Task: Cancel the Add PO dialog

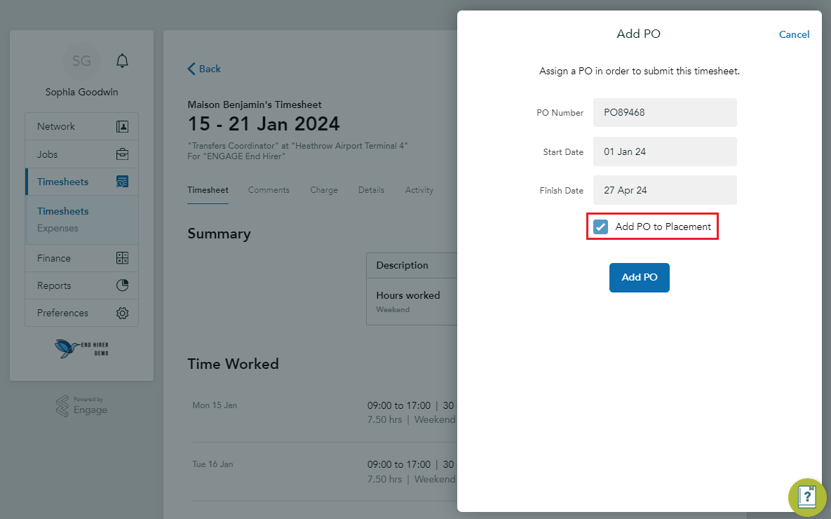Action: [x=794, y=34]
